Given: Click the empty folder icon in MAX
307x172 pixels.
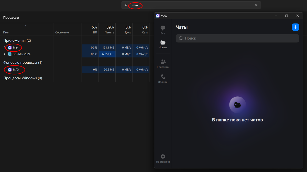Looking at the screenshot, I should [237, 105].
